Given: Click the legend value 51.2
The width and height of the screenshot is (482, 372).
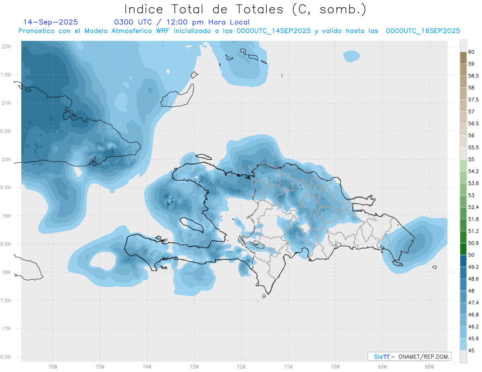Looking at the screenshot, I should pos(474,231).
